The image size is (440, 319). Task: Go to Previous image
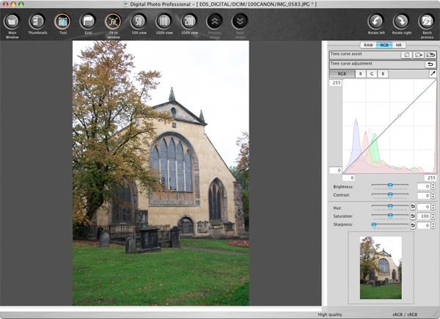click(215, 21)
